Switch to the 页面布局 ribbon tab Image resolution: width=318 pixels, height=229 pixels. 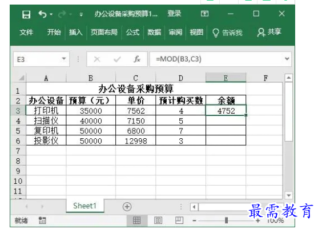(x=104, y=32)
